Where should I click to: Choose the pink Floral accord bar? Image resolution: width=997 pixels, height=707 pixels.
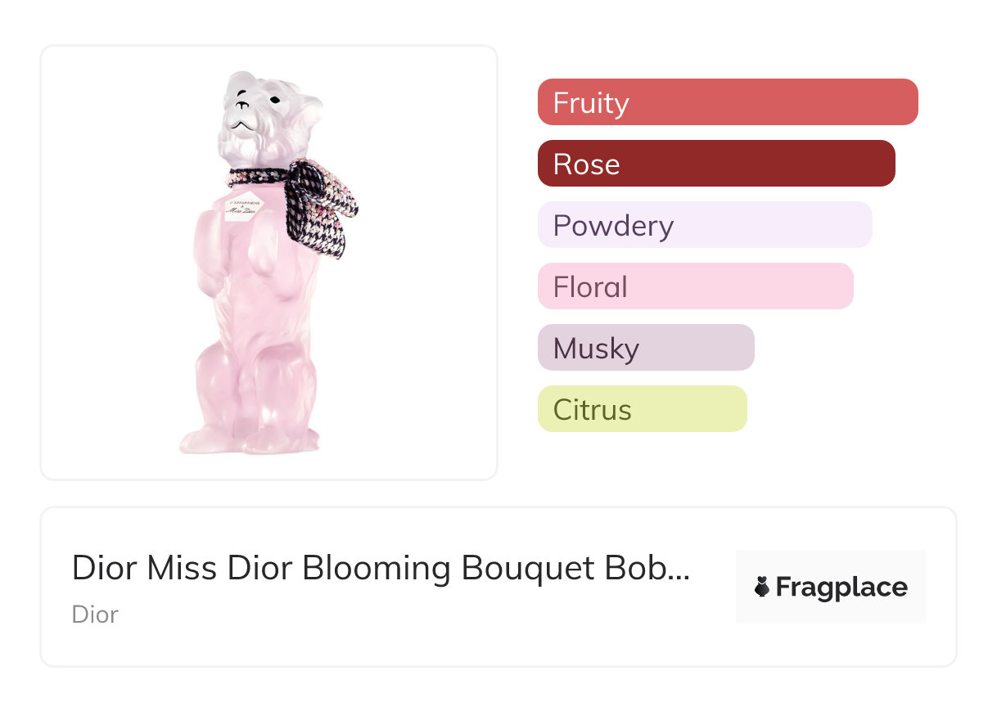695,286
